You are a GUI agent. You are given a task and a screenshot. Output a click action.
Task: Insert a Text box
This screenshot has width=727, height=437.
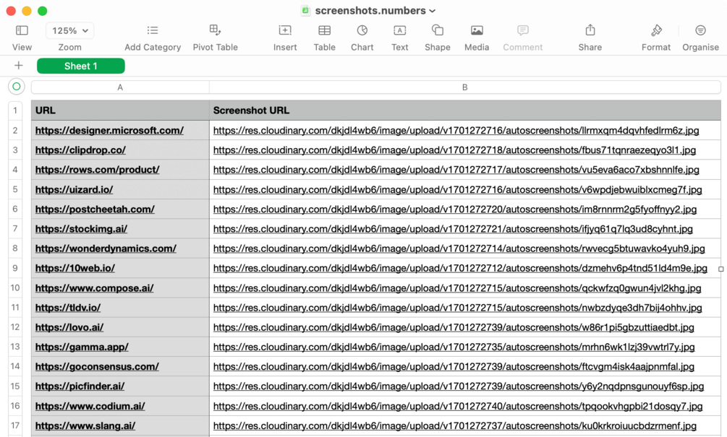click(x=399, y=30)
